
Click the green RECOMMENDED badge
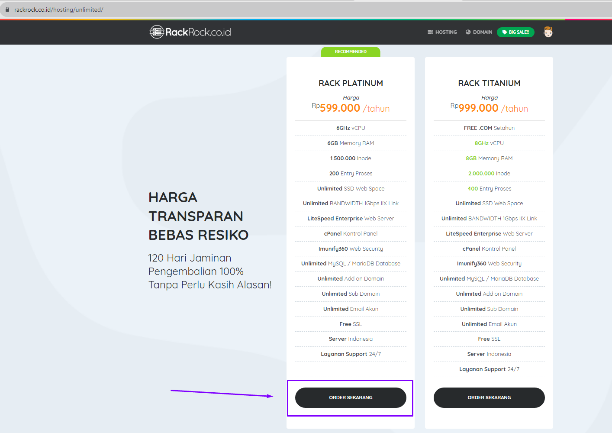351,52
